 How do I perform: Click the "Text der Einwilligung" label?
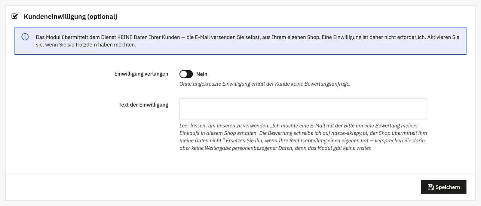coord(143,105)
